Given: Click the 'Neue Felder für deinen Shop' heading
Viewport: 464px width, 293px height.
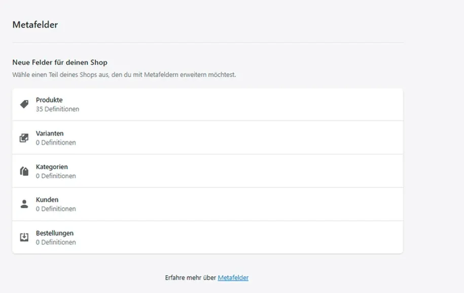Looking at the screenshot, I should tap(60, 63).
